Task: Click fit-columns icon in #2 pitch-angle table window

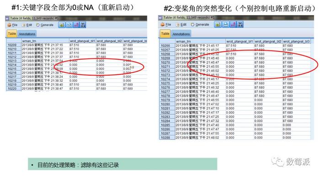Action: pyautogui.click(x=240, y=25)
